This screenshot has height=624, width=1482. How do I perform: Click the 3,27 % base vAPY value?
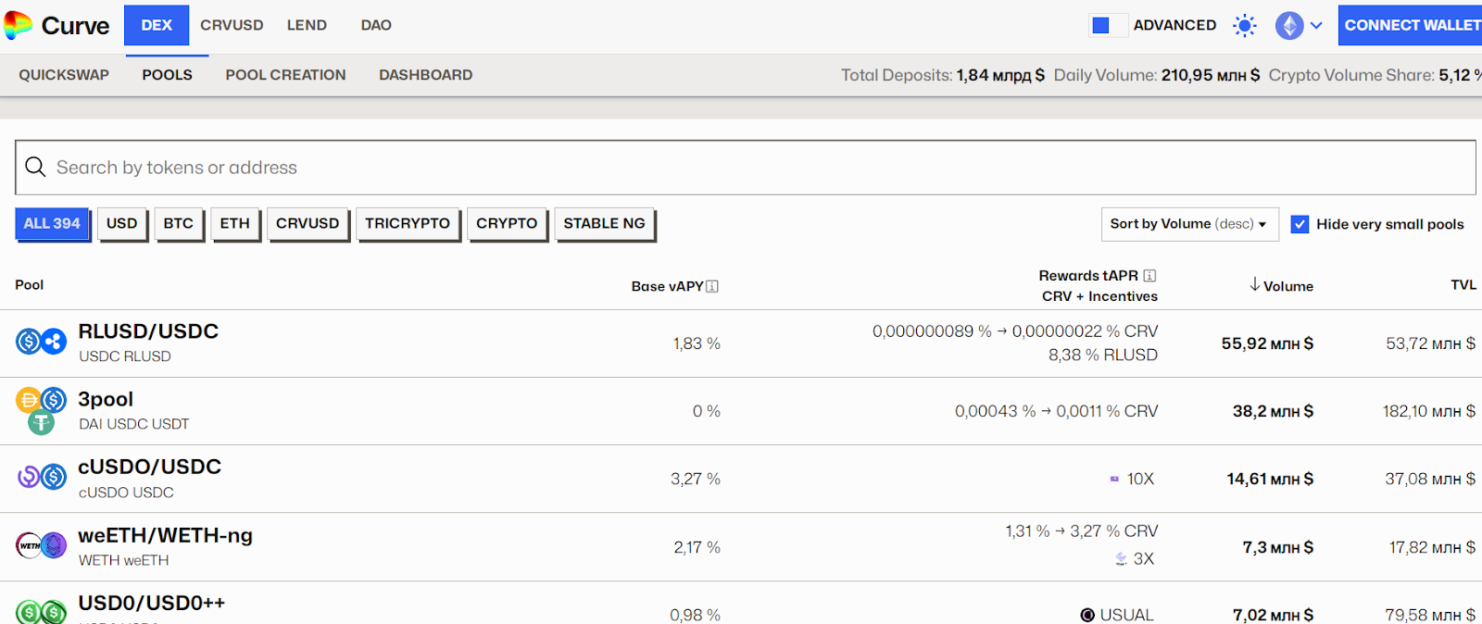[x=696, y=479]
